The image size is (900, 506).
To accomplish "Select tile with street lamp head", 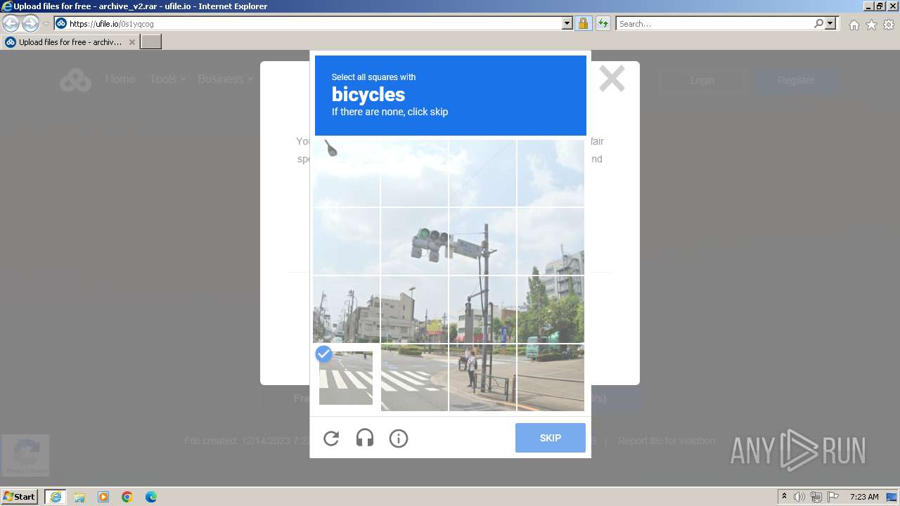I will 346,173.
